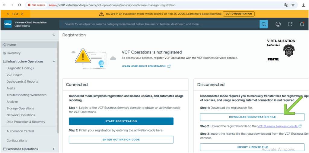The image size is (309, 153).
Task: Go to next banner notification arrow
Action: tap(22, 14)
